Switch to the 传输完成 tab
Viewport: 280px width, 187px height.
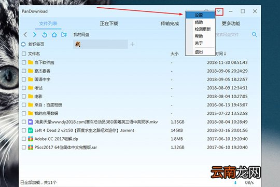(170, 23)
